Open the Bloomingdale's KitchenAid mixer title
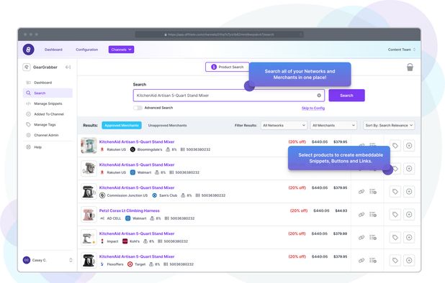Viewport: 445px width, 283px height. (137, 141)
